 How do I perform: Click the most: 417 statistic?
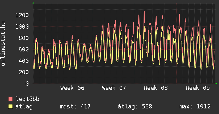[75, 107]
